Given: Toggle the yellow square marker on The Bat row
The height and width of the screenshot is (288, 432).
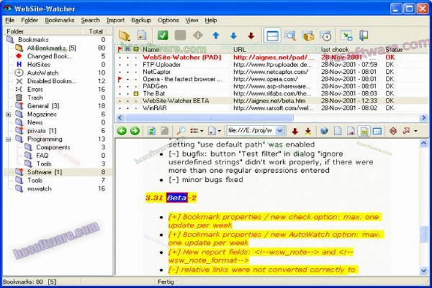Looking at the screenshot, I should coord(136,94).
